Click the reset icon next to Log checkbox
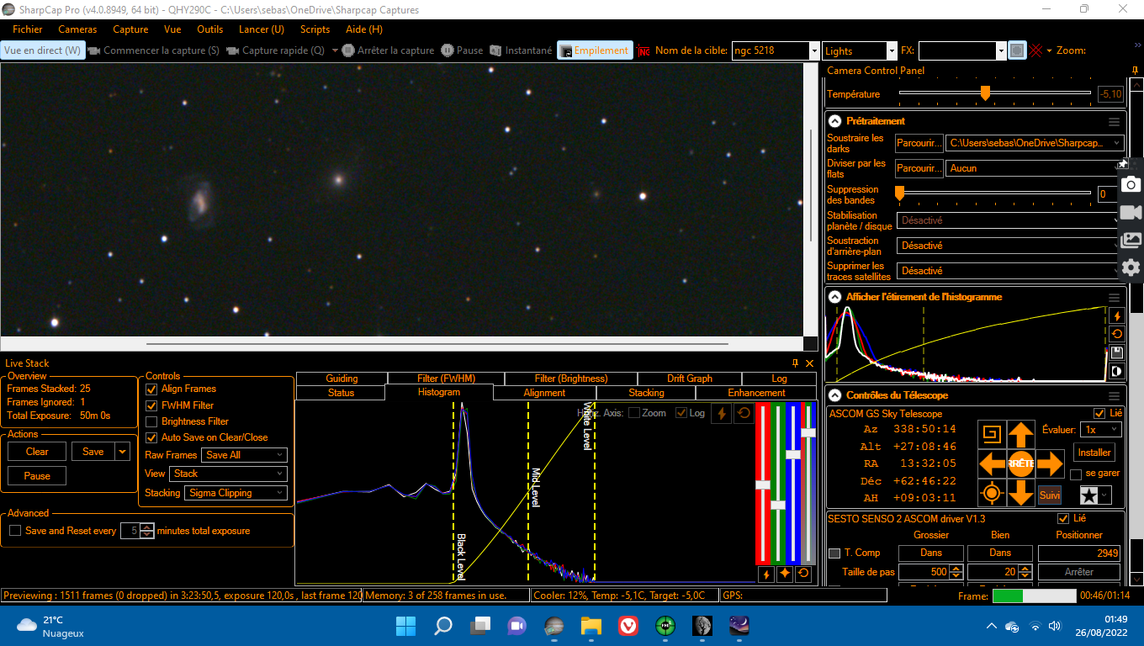1144x646 pixels. (744, 413)
